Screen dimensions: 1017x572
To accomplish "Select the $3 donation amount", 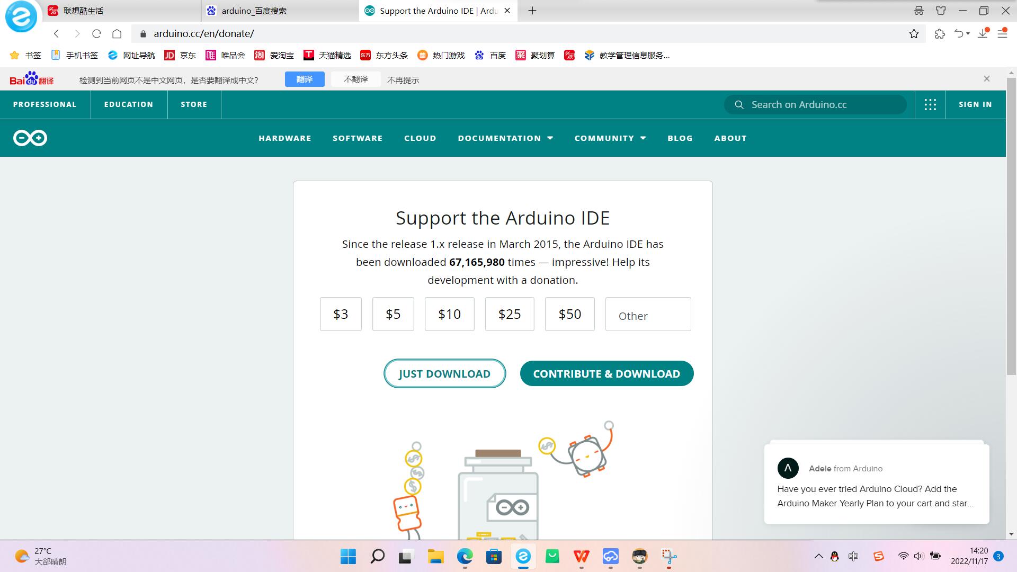I will (341, 314).
